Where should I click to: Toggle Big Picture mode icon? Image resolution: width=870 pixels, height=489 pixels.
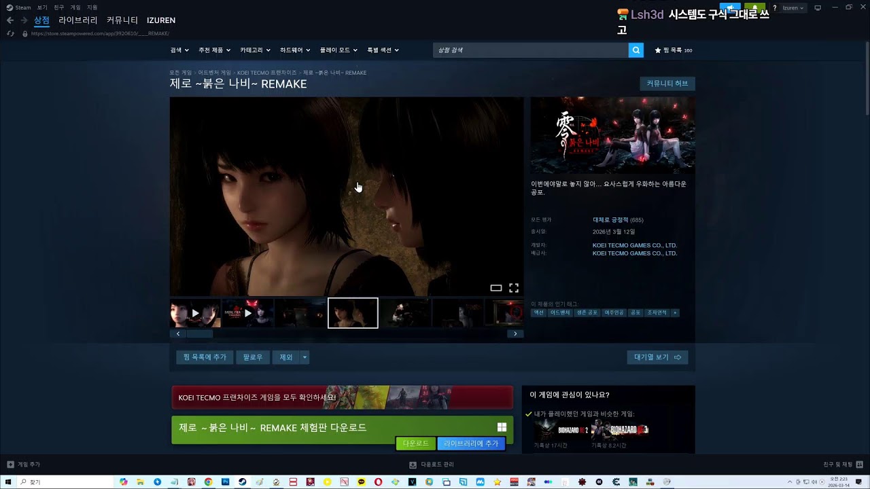tap(818, 8)
